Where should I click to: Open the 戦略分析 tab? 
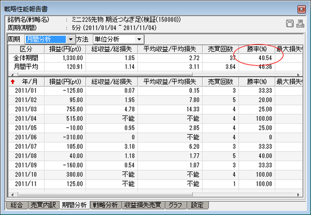pyautogui.click(x=106, y=205)
